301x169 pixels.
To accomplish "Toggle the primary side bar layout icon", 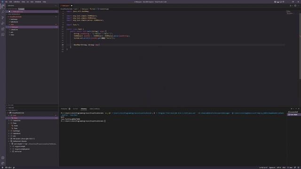I will point(275,2).
